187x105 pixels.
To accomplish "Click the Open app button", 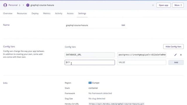I will (163, 5).
